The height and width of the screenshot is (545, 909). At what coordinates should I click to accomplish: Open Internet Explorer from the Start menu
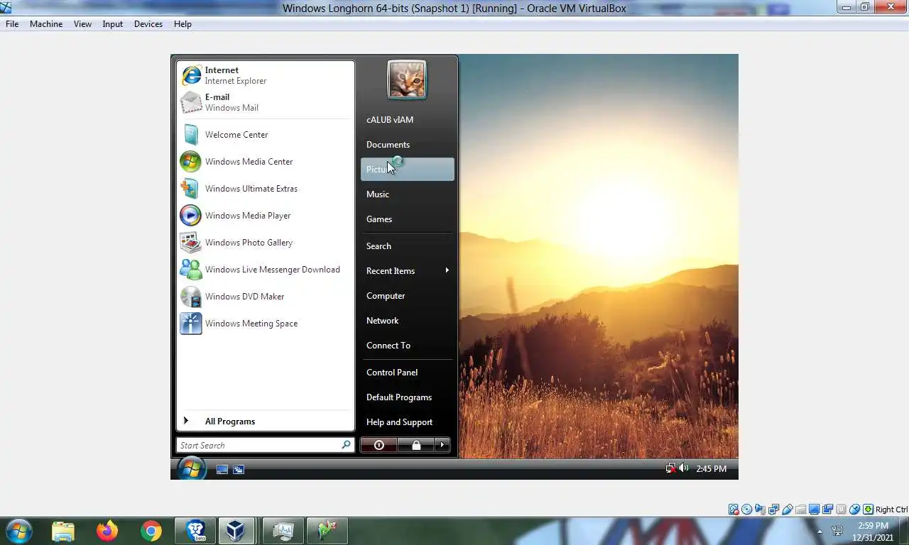pos(265,75)
